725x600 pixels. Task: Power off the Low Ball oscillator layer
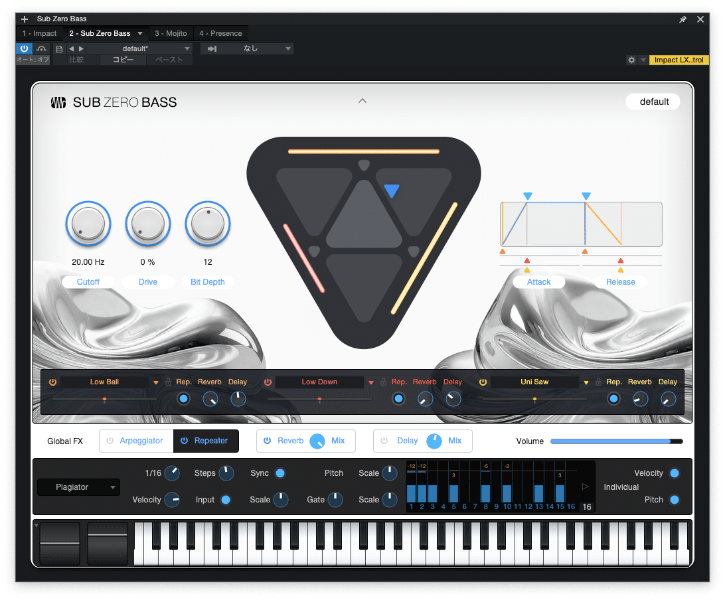(52, 382)
